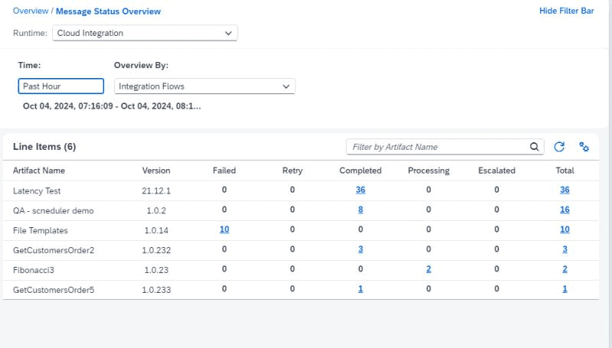The width and height of the screenshot is (612, 348).
Task: Search using the magnifier icon in filter field
Action: coord(534,147)
